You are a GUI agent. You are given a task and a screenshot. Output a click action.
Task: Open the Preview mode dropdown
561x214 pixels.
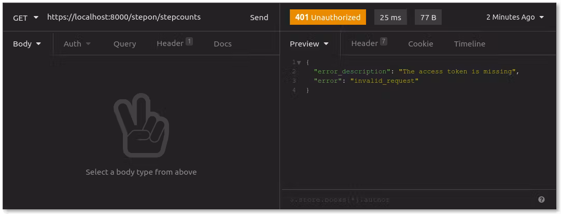point(309,44)
